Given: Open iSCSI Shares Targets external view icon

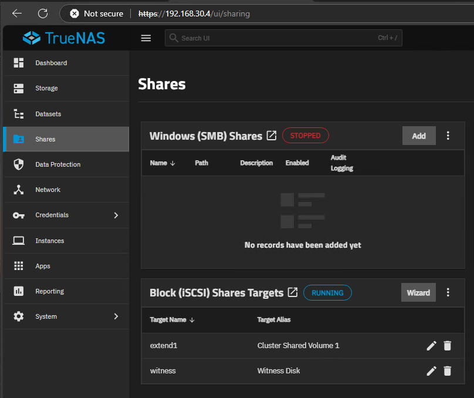Looking at the screenshot, I should pos(293,292).
